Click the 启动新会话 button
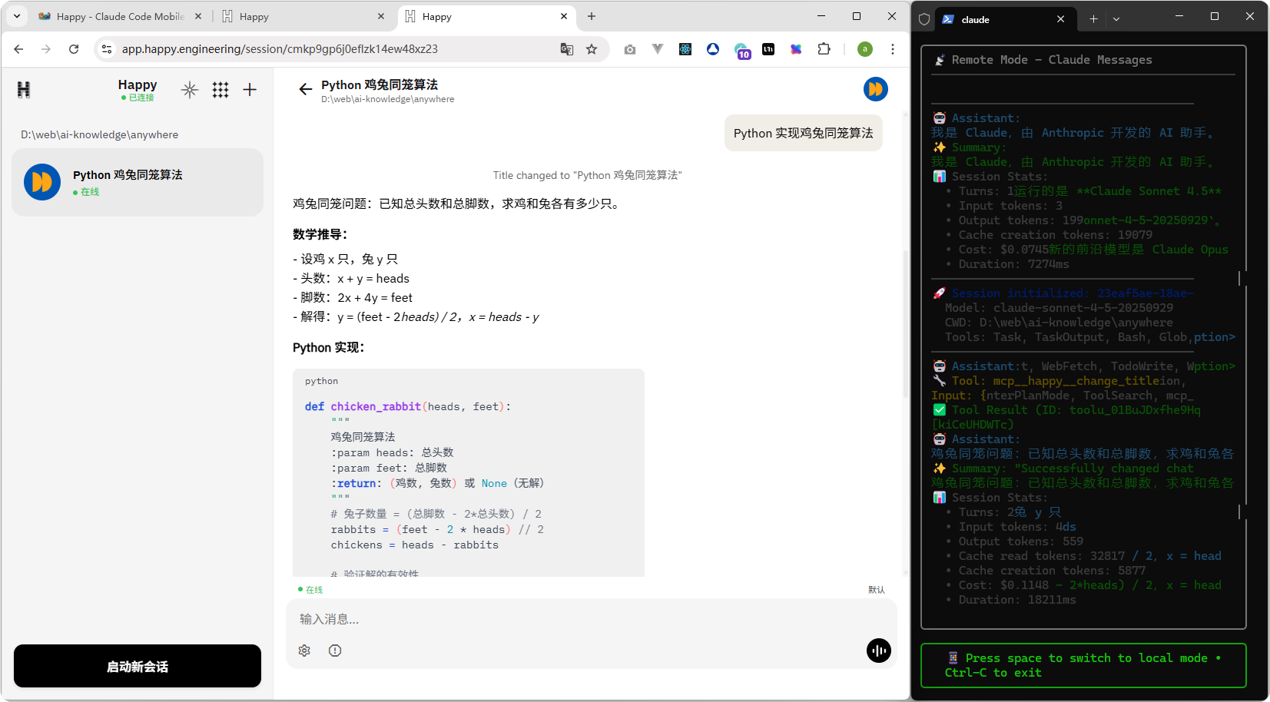1270x702 pixels. pos(137,666)
